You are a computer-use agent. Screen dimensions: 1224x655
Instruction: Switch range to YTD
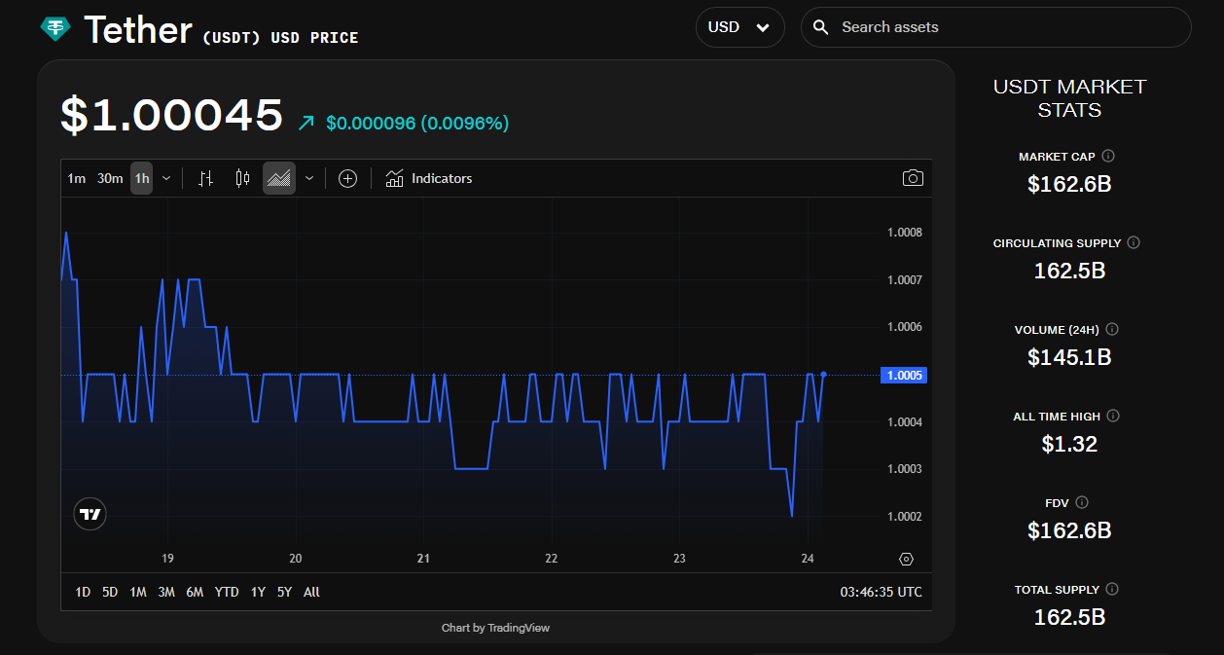point(227,592)
